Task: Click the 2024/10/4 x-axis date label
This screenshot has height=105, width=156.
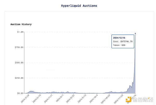Action: pyautogui.click(x=94, y=99)
